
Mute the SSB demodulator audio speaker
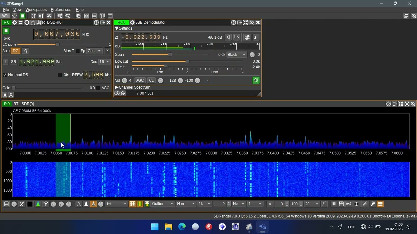tap(256, 80)
